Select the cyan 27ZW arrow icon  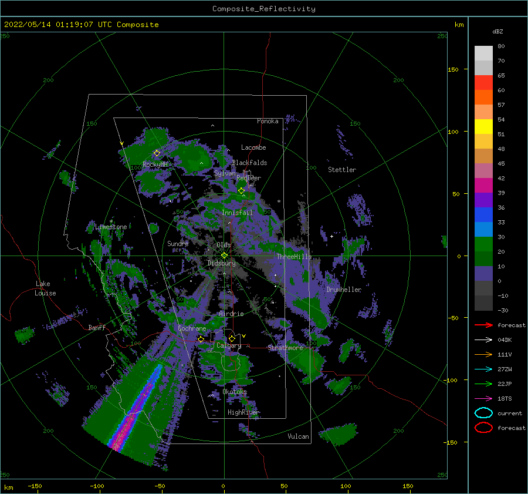(483, 369)
